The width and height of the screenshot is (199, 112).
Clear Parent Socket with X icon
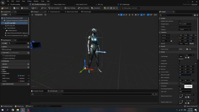point(190,49)
